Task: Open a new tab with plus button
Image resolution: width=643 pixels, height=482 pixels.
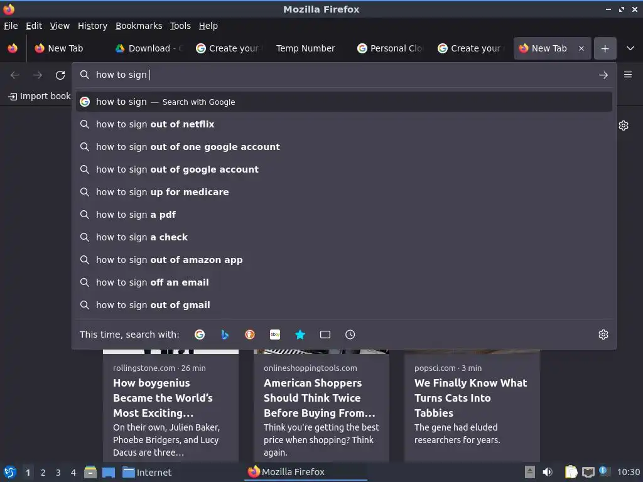Action: tap(605, 48)
